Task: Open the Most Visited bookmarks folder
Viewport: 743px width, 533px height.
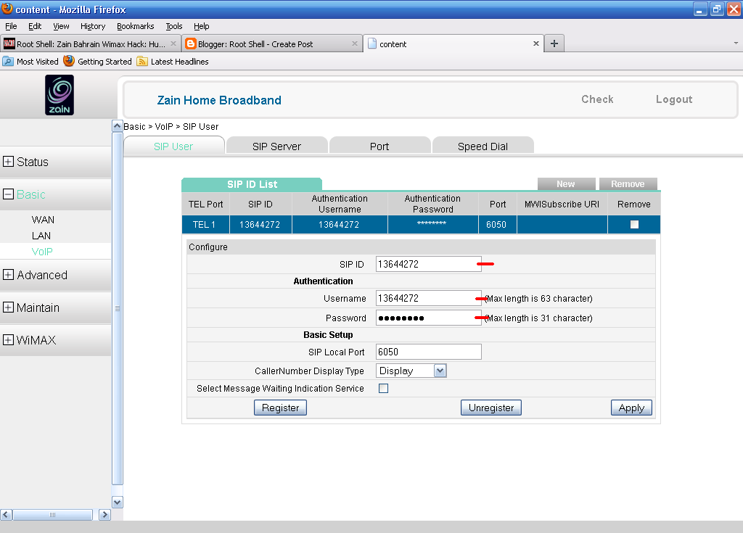Action: click(30, 62)
